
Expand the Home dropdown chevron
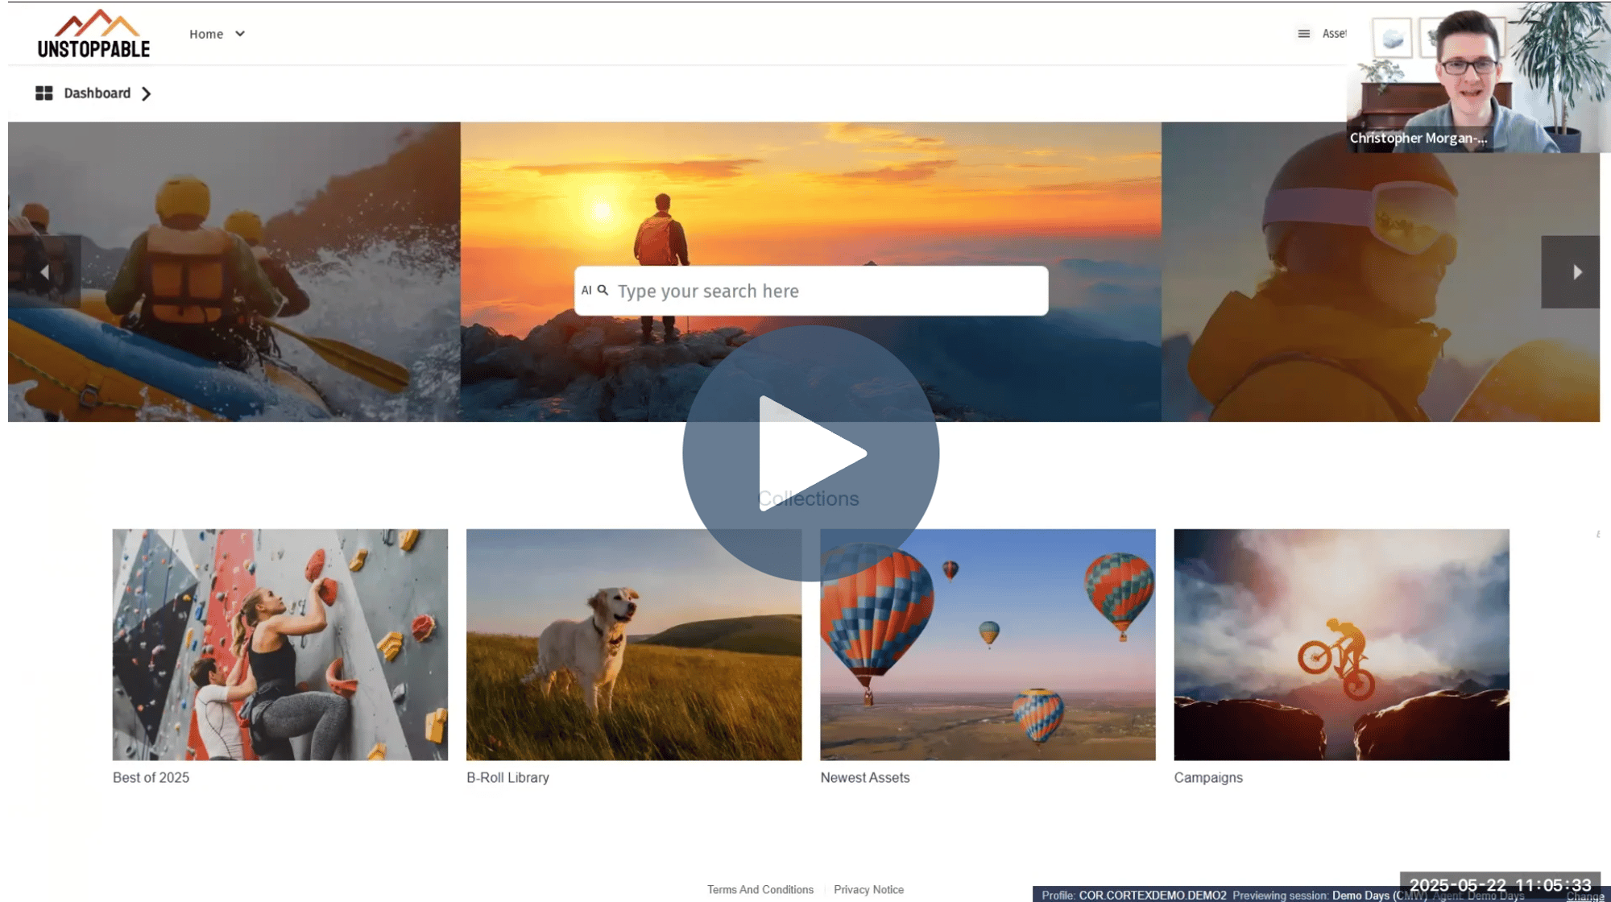[x=240, y=34]
